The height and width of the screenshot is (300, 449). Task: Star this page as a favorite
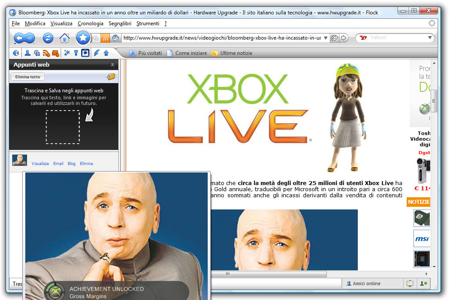click(x=83, y=37)
